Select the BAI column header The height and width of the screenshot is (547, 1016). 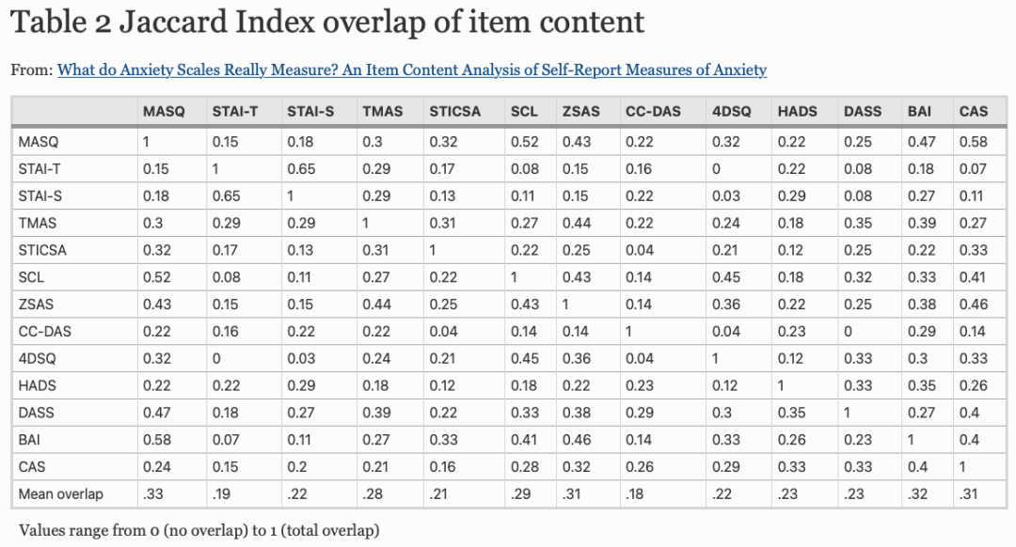tap(919, 111)
